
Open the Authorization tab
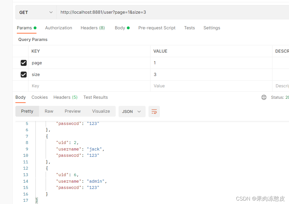pyautogui.click(x=59, y=28)
